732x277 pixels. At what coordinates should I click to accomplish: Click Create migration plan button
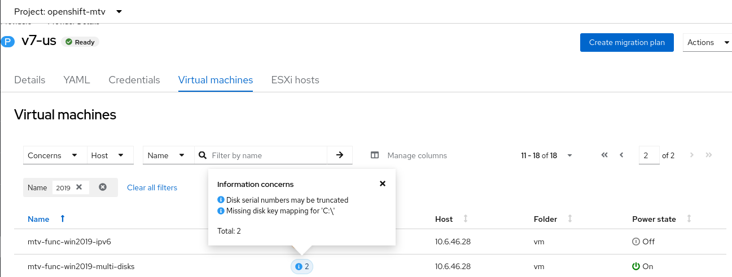click(x=626, y=42)
